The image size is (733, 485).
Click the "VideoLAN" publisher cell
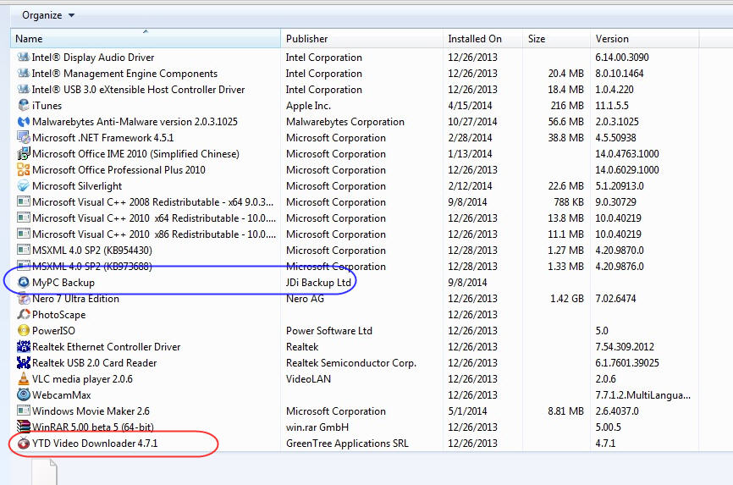coord(309,379)
